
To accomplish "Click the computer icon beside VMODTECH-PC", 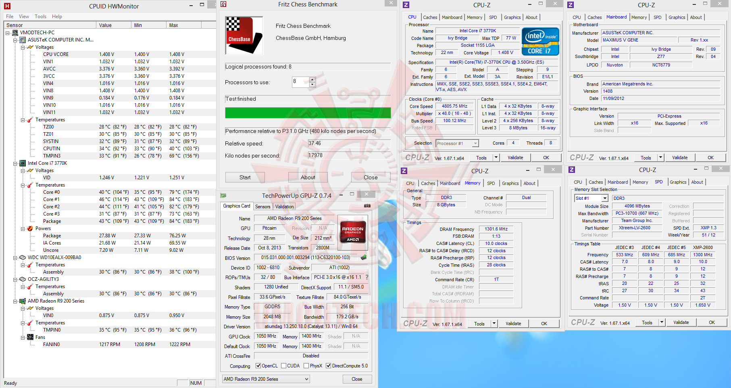I will (x=15, y=33).
